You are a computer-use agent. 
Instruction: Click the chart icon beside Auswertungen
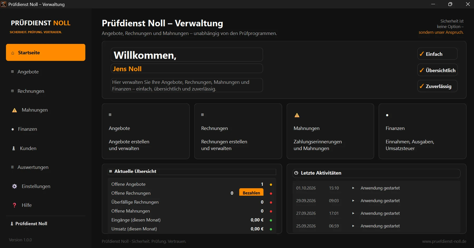12,167
